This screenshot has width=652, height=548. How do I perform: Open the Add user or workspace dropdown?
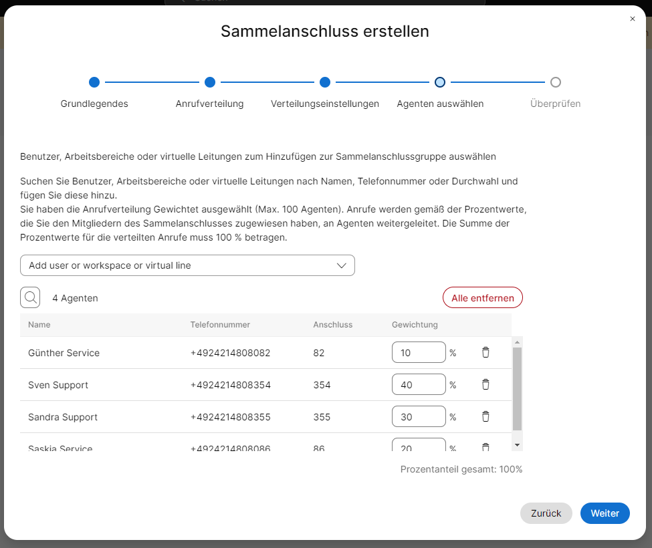pos(181,265)
